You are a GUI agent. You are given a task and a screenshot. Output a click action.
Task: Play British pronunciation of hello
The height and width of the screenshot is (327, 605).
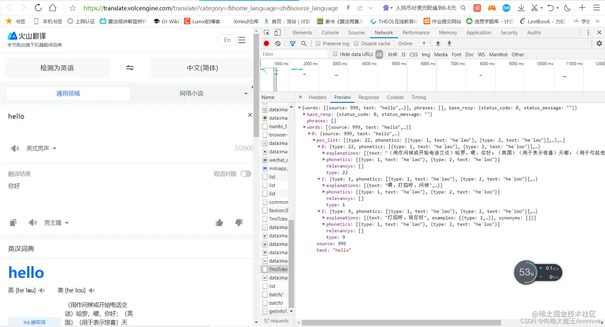pyautogui.click(x=42, y=290)
